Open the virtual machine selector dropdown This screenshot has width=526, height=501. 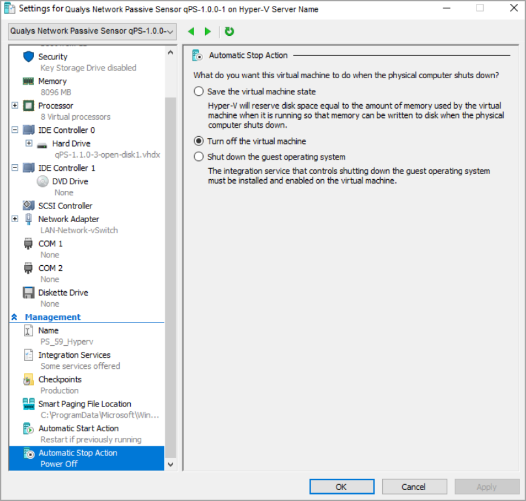(x=92, y=31)
